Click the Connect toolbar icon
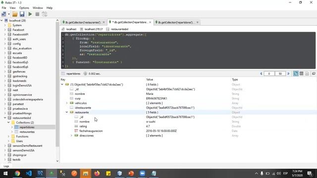This screenshot has height=178, width=317. tap(3, 14)
